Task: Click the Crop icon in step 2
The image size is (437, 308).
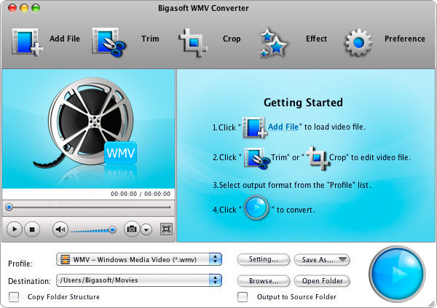Action: tap(318, 157)
